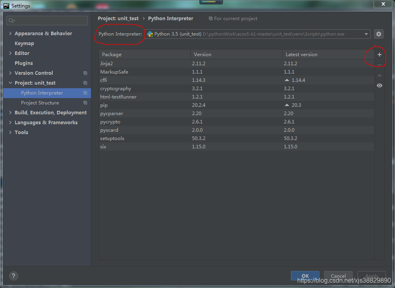Select the pip package row
Viewport: 395px width, 288px height.
pyautogui.click(x=237, y=105)
